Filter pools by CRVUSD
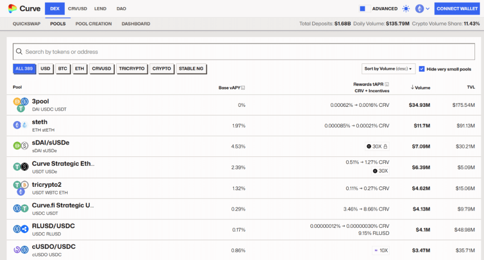Screen dimensions: 484x260 (102, 69)
